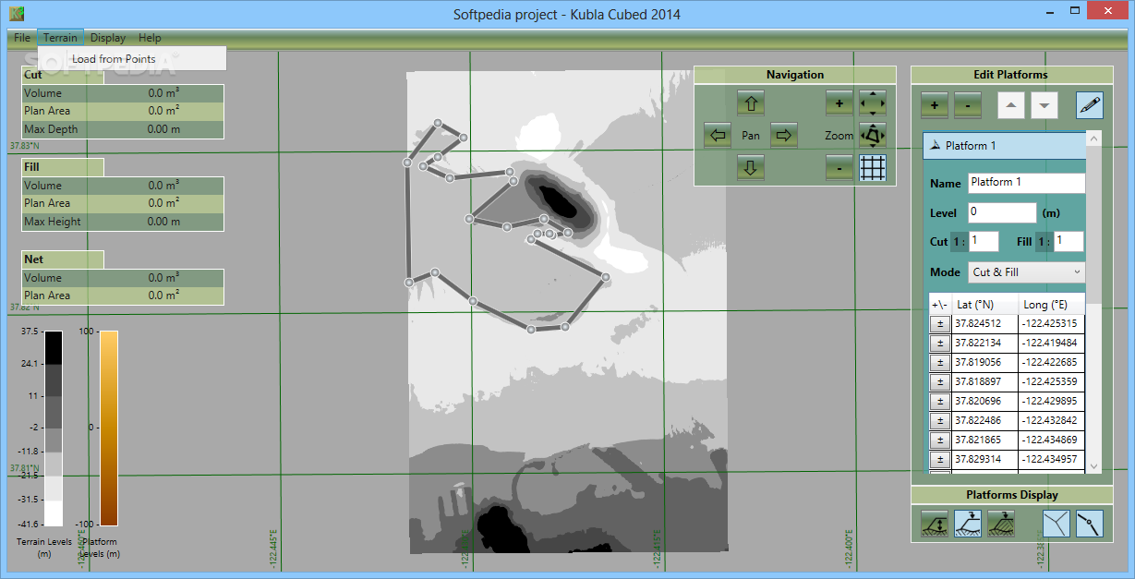This screenshot has width=1135, height=579.
Task: Toggle the pencil draw platform tool
Action: point(1090,105)
